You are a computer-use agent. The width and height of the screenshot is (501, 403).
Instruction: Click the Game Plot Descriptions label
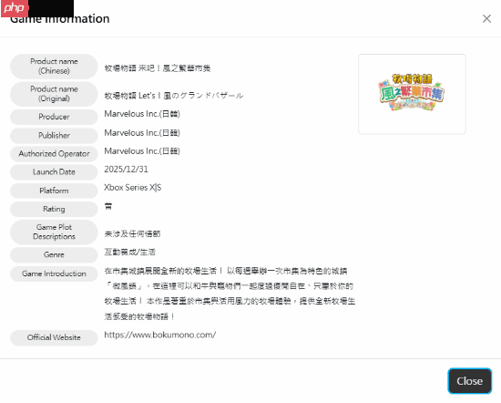[x=54, y=232]
